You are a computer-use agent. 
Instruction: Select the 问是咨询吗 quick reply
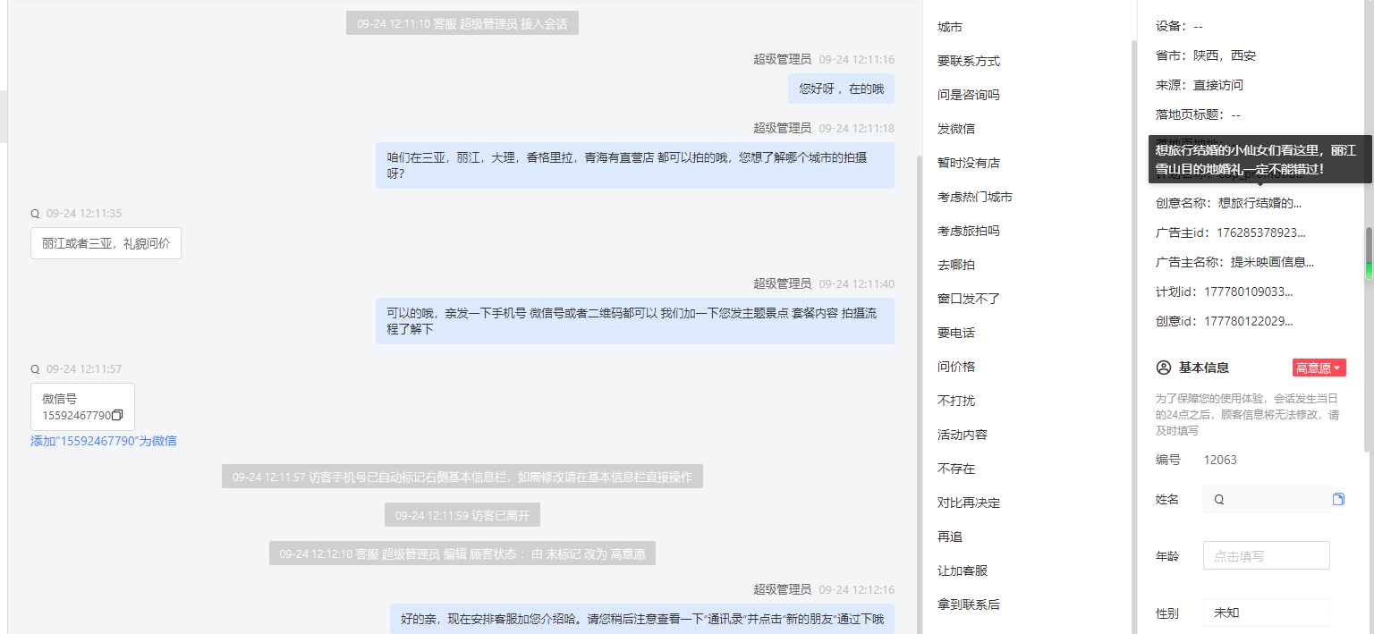(969, 95)
